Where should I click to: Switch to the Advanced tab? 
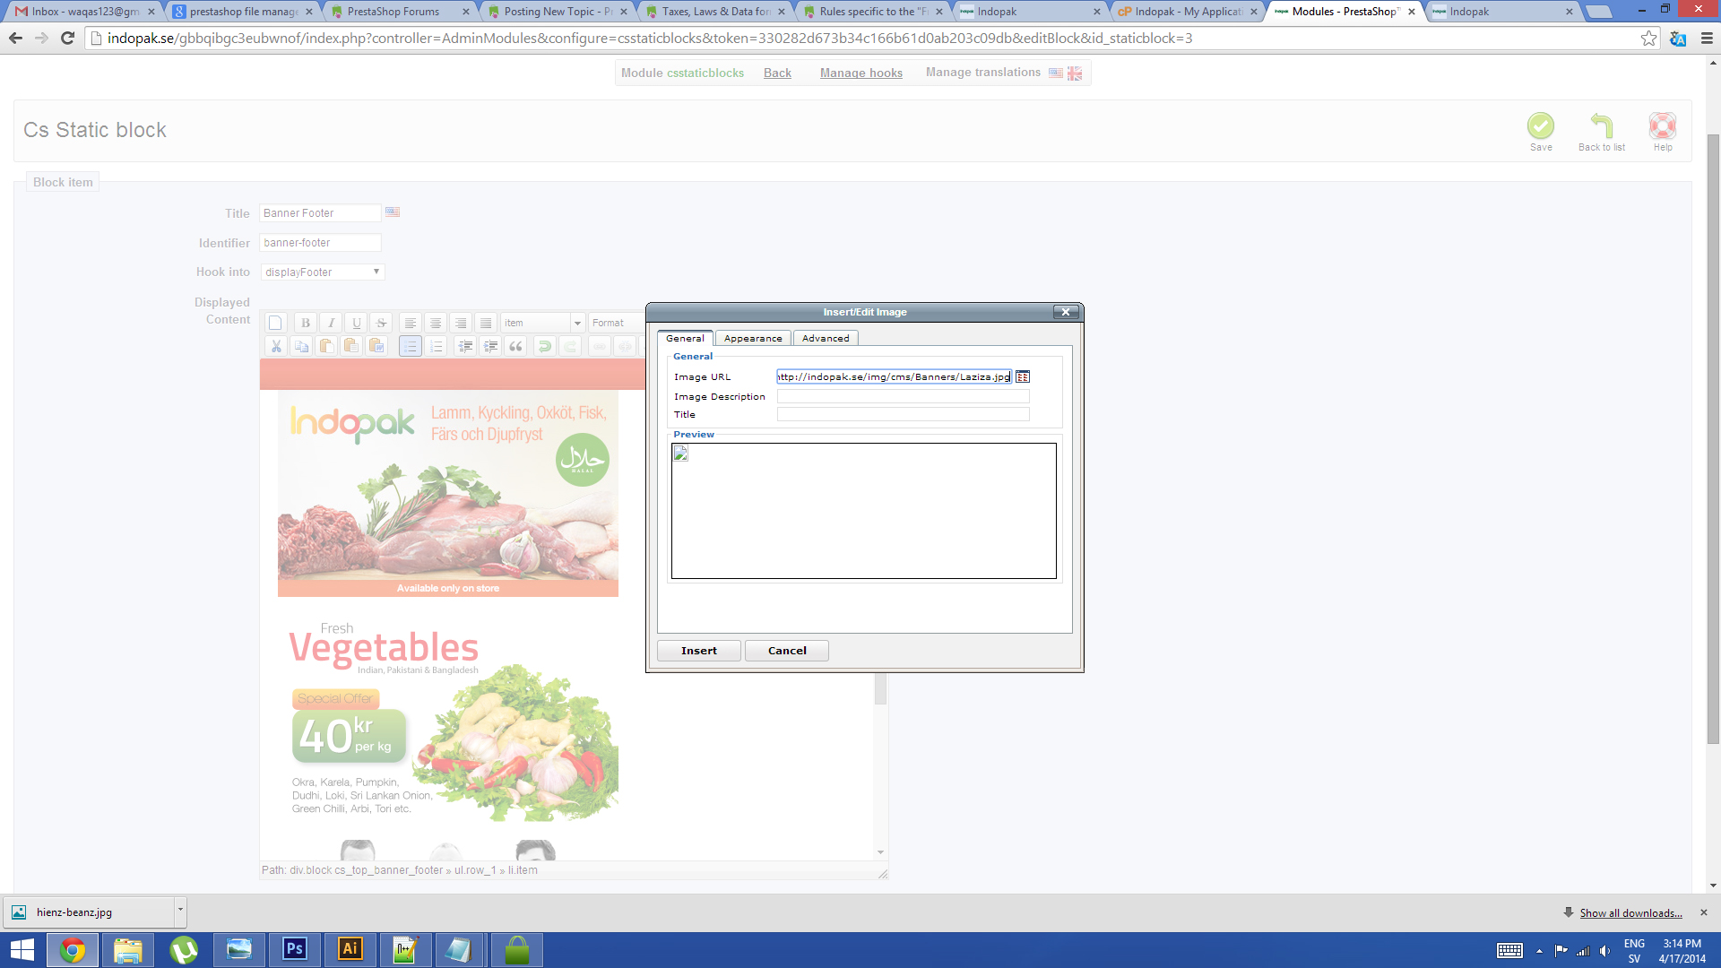pos(825,339)
